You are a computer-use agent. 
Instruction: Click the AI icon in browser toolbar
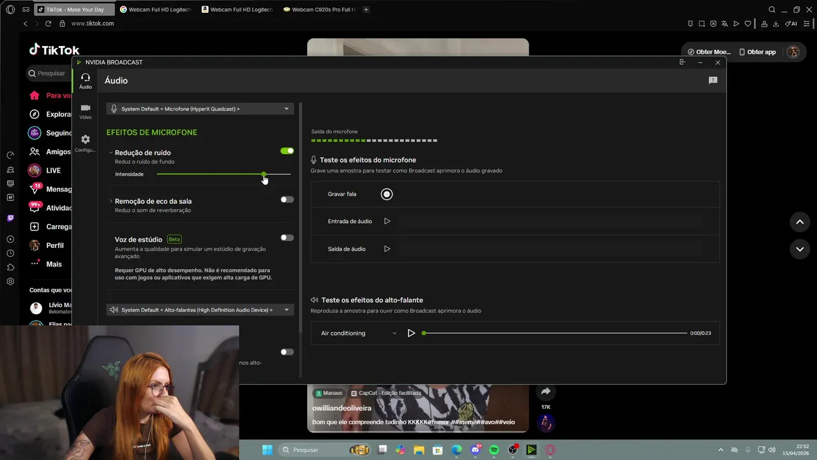click(x=791, y=24)
